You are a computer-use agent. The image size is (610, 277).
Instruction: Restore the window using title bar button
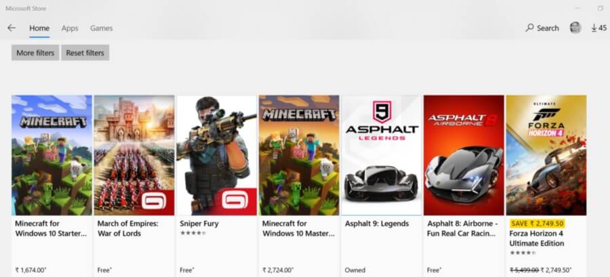coord(601,8)
